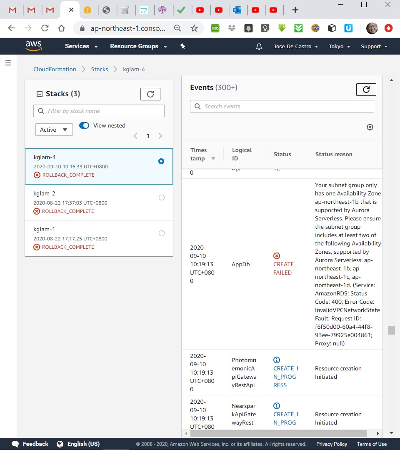Screen dimensions: 400x450
Task: Open the Support menu
Action: [x=374, y=46]
